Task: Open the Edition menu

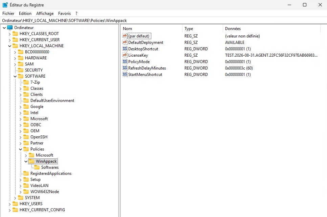Action: pos(25,13)
